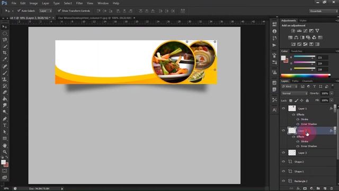Select the Move tool in the toolbox
This screenshot has width=339, height=191.
coord(5,27)
